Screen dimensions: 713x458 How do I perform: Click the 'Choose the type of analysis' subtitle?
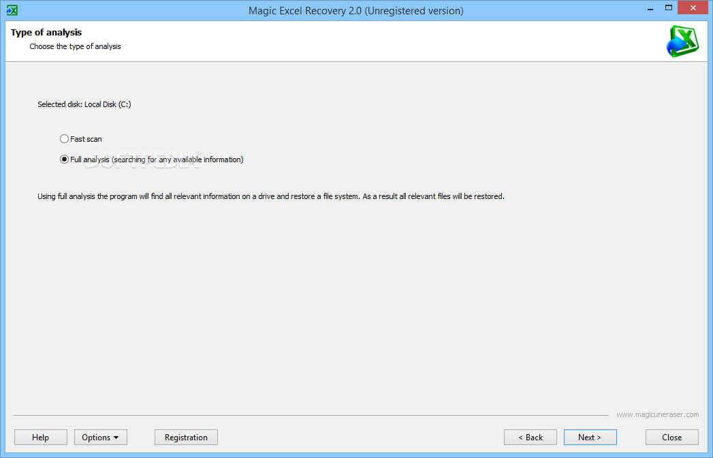[x=75, y=46]
